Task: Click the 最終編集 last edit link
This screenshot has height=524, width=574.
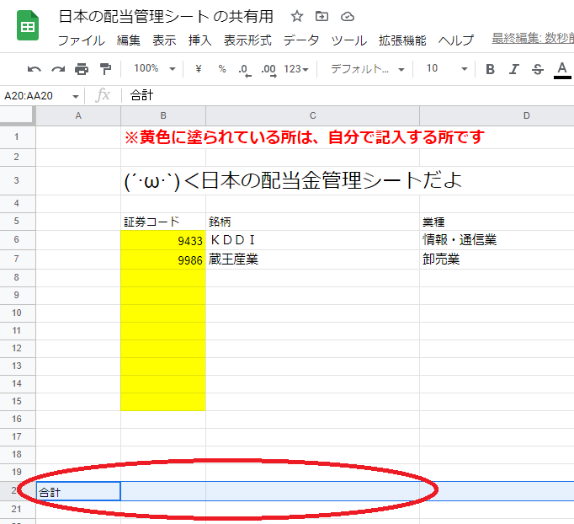Action: click(532, 39)
